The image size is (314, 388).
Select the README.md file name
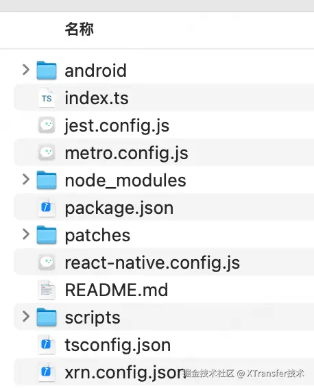117,290
